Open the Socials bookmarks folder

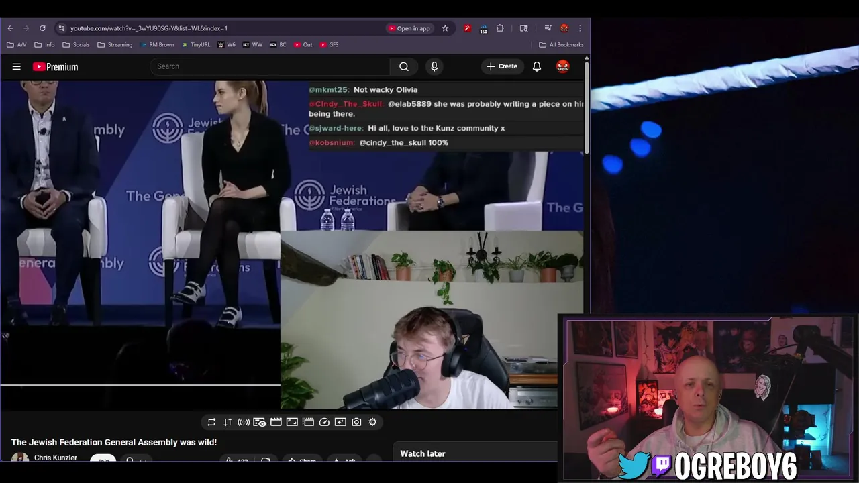click(76, 45)
